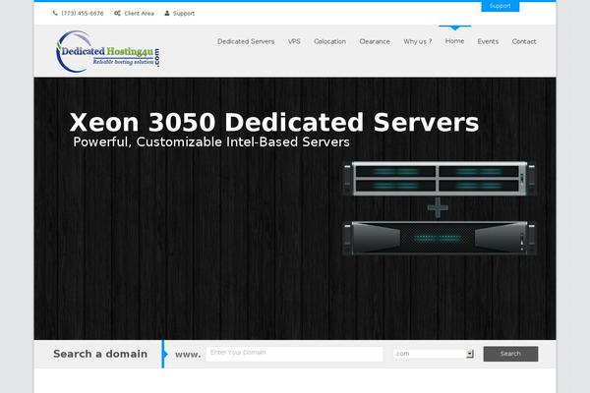Click the DedicatedHosting4u logo

click(x=108, y=51)
